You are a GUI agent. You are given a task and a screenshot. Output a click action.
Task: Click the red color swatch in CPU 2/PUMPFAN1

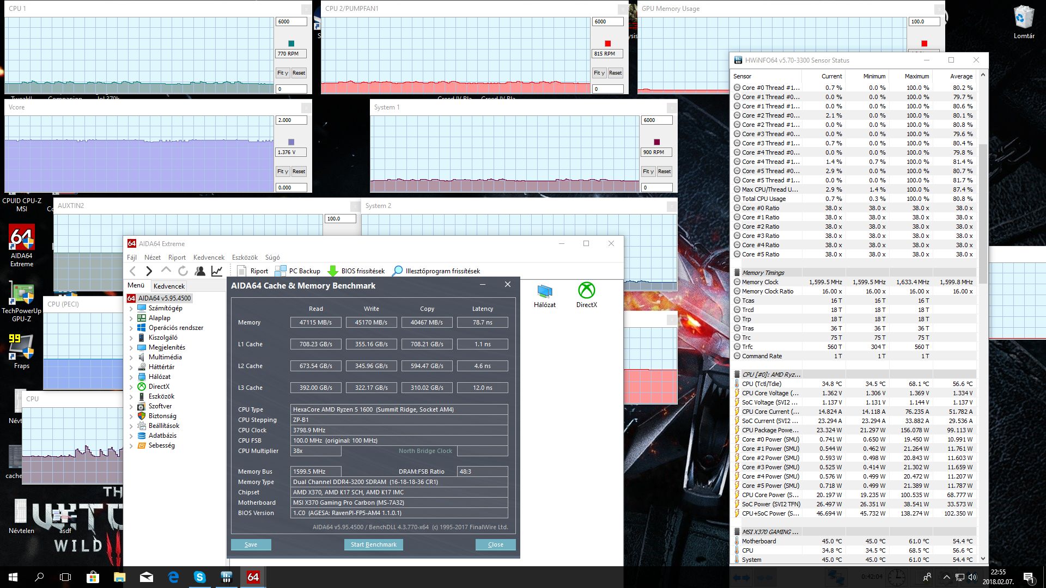coord(608,44)
